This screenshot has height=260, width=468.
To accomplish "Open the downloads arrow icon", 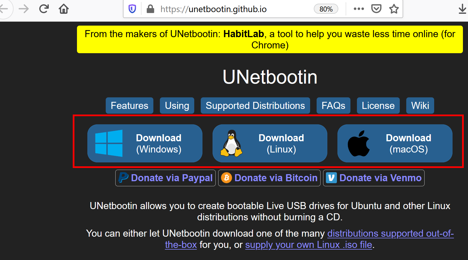I will coord(462,9).
